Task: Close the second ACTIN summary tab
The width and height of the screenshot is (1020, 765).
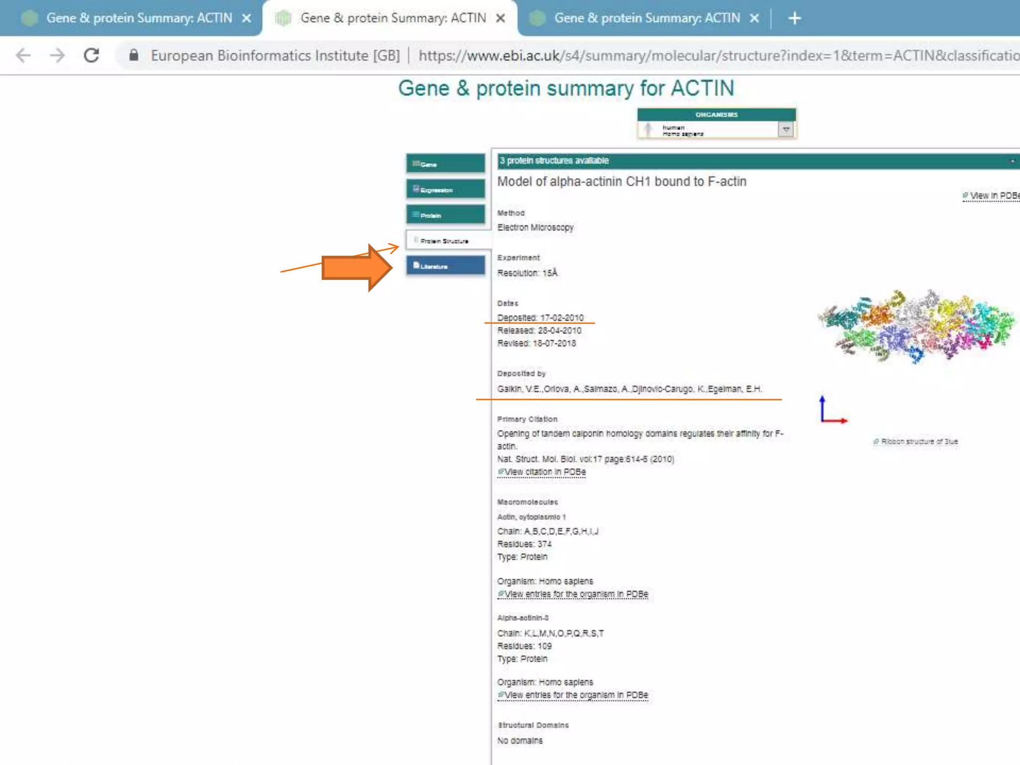Action: pos(501,18)
